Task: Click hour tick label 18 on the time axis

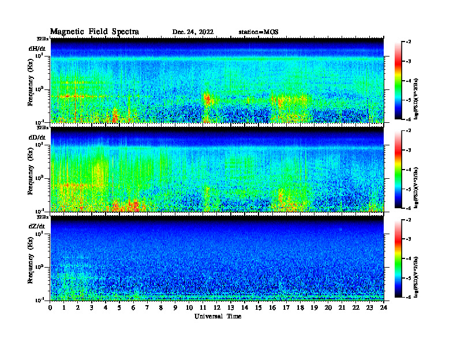Action: 300,308
